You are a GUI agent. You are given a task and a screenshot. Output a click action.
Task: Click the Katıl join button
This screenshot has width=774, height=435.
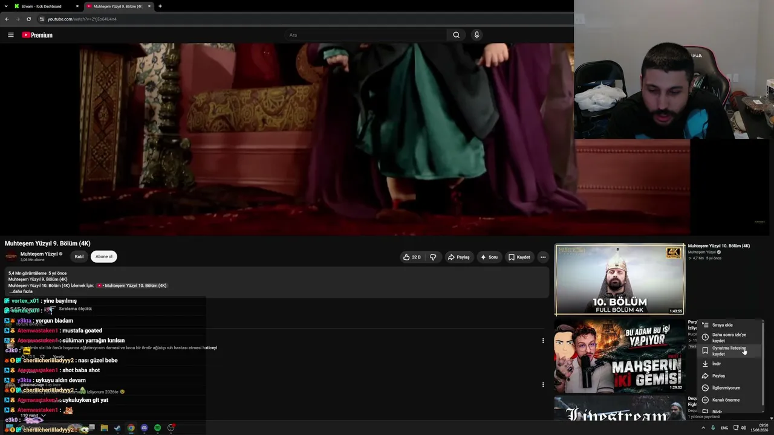pos(79,257)
